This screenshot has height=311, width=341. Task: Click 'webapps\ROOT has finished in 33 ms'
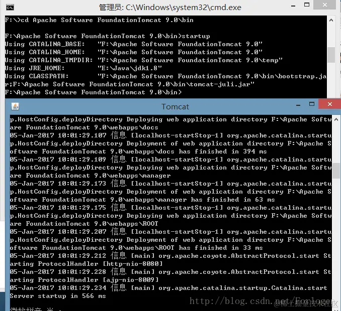point(136,248)
